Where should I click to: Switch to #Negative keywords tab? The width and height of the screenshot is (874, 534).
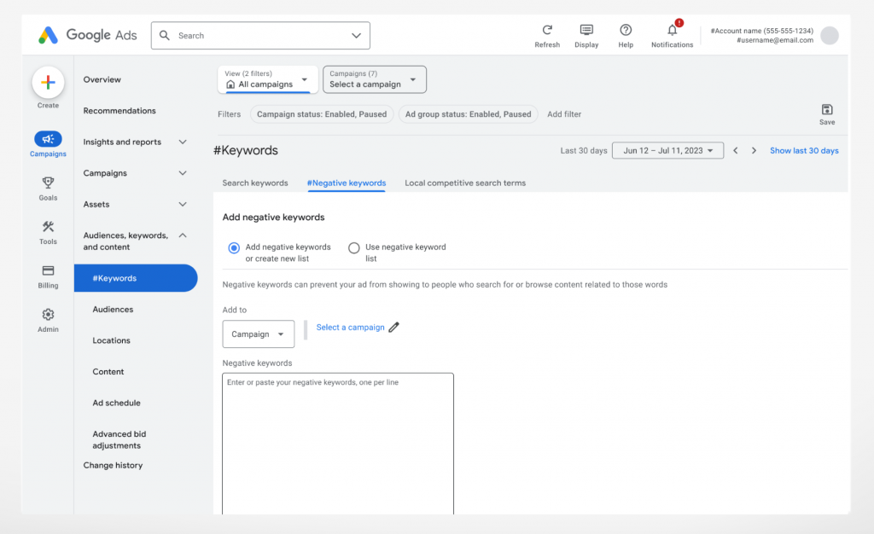[x=347, y=183]
